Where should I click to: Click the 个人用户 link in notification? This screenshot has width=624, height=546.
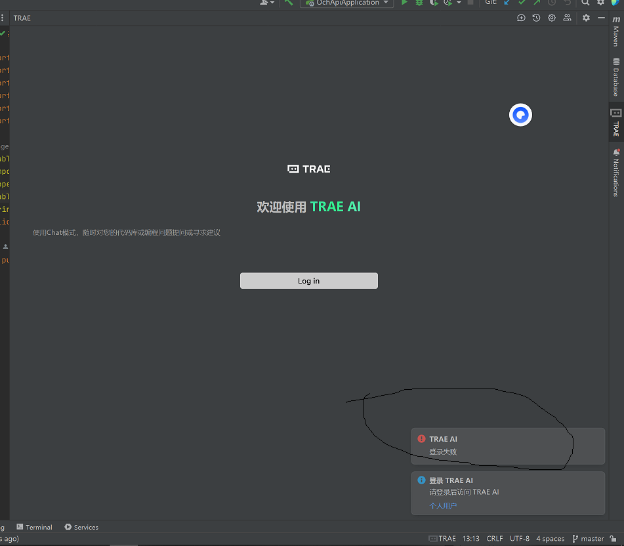click(443, 505)
